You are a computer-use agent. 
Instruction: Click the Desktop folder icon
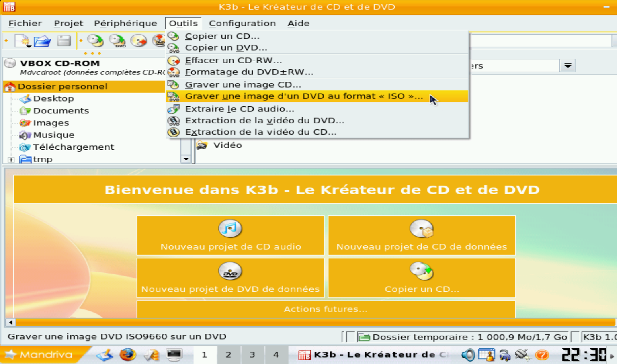click(x=25, y=98)
